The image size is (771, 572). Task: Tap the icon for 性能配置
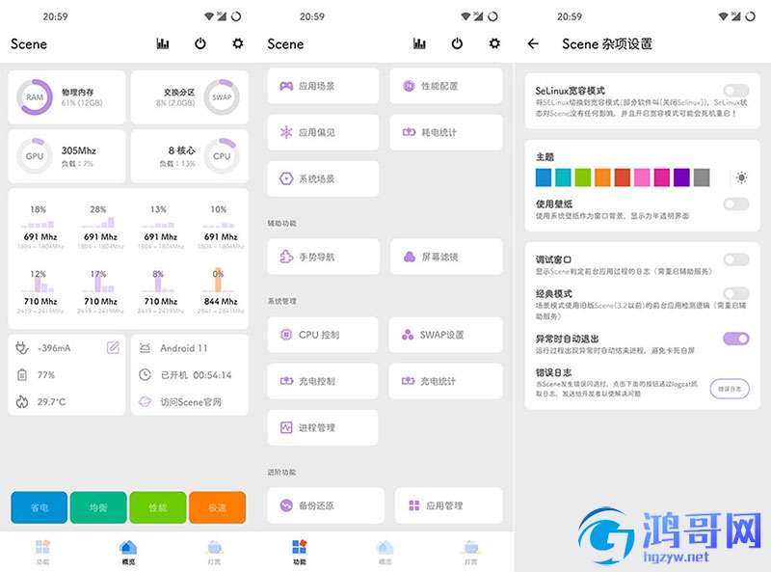tap(409, 86)
